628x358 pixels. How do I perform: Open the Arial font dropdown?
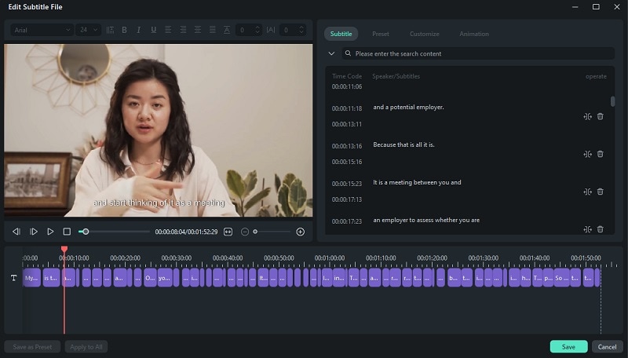point(42,30)
